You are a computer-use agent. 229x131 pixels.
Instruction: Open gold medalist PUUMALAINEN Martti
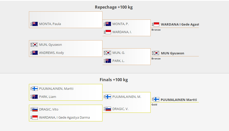[179, 100]
